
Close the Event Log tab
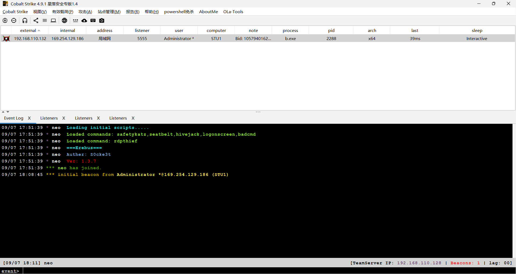[x=29, y=118]
